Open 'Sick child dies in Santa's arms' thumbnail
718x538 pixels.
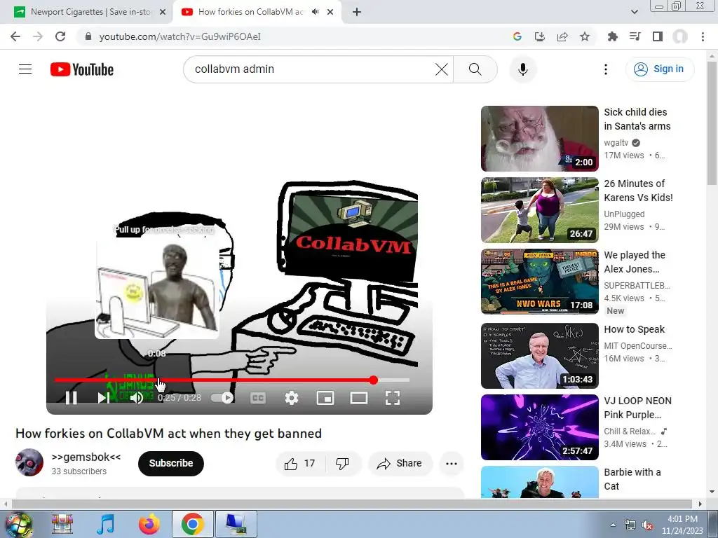tap(539, 139)
